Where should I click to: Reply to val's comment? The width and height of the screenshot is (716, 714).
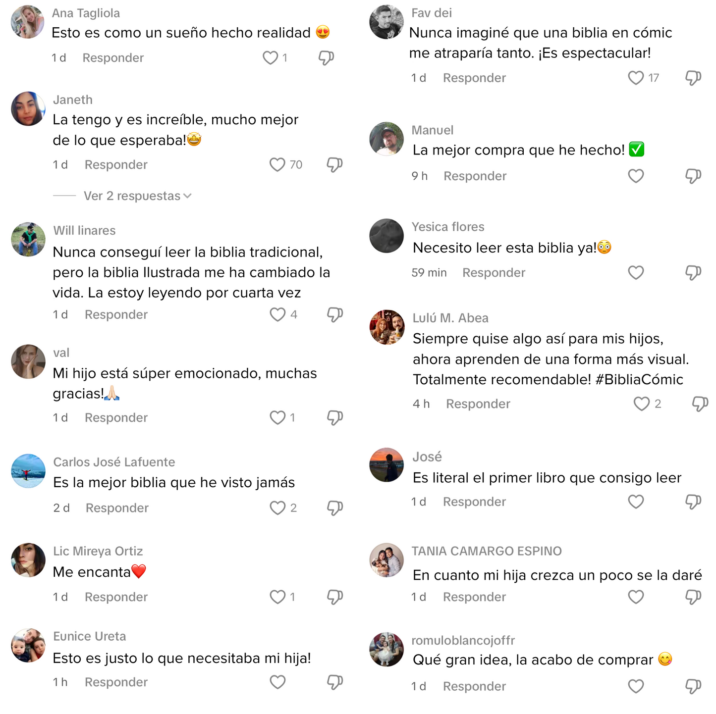coord(116,418)
